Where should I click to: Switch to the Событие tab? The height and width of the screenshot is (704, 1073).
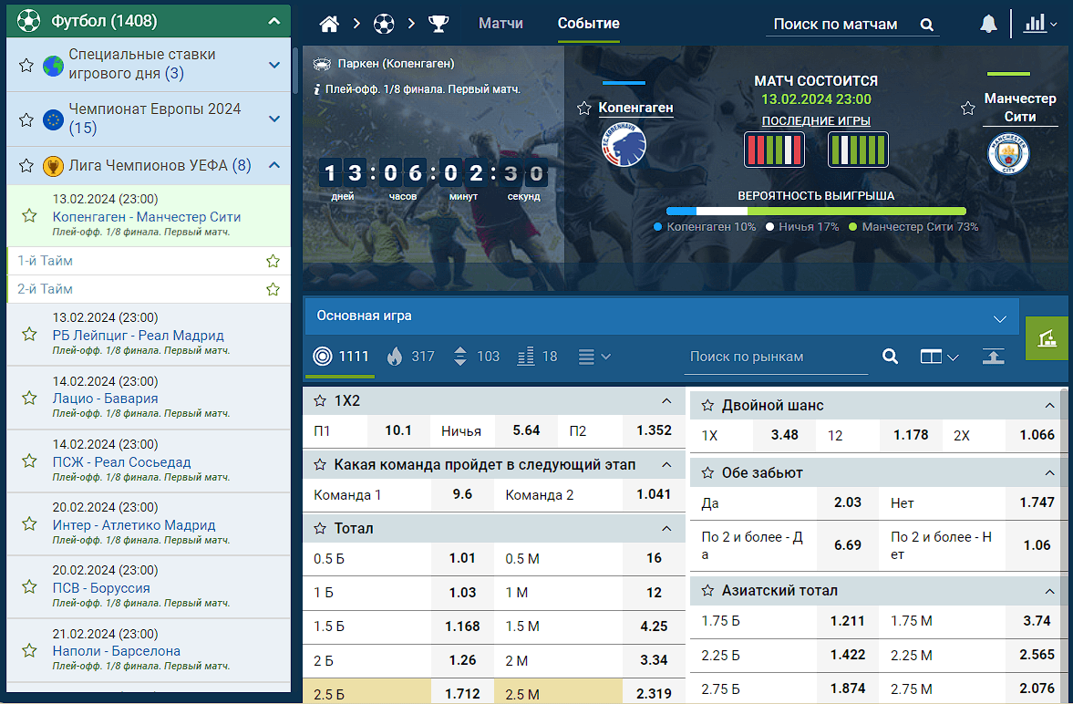point(589,24)
